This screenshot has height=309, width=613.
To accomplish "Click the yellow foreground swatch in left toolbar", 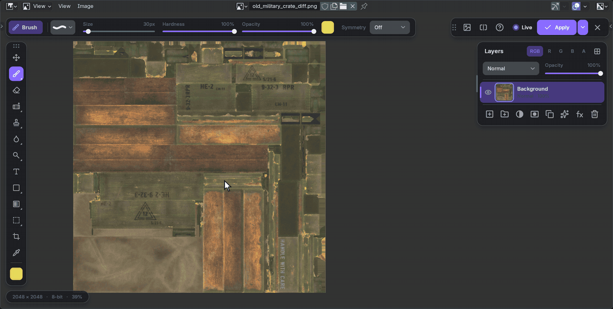I will 16,274.
